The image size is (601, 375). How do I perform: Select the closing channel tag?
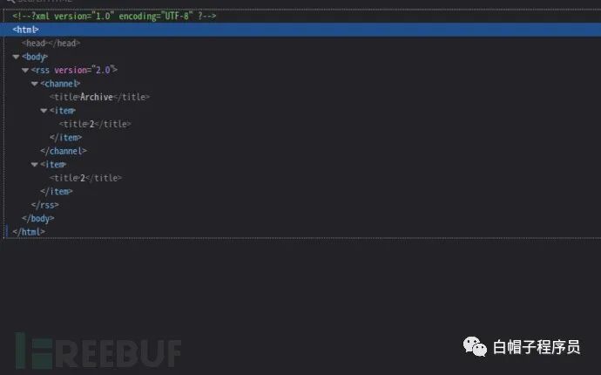coord(64,151)
